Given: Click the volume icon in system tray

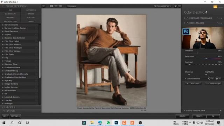Looking at the screenshot, I should (202, 123).
